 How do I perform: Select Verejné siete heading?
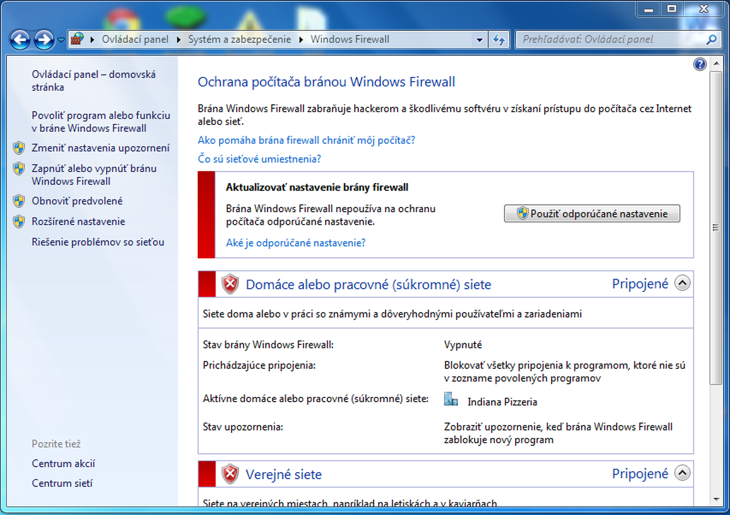pos(283,474)
